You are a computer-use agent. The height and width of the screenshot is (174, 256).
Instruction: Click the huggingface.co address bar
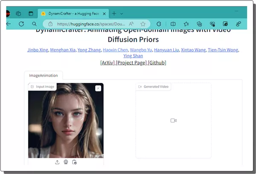click(91, 24)
